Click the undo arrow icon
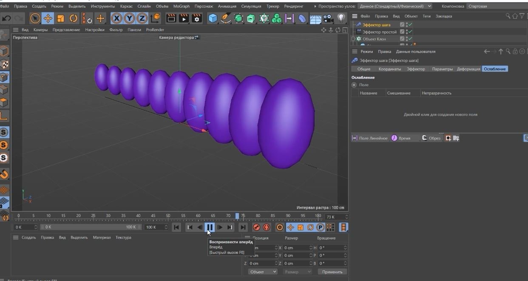The image size is (528, 281). [x=6, y=18]
